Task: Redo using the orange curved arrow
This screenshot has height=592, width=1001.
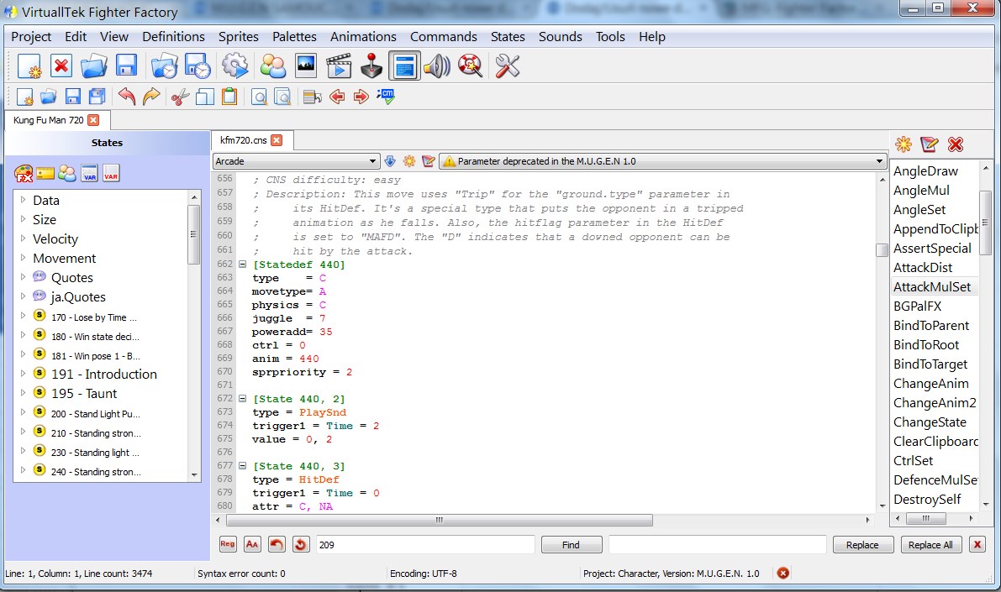Action: tap(151, 97)
